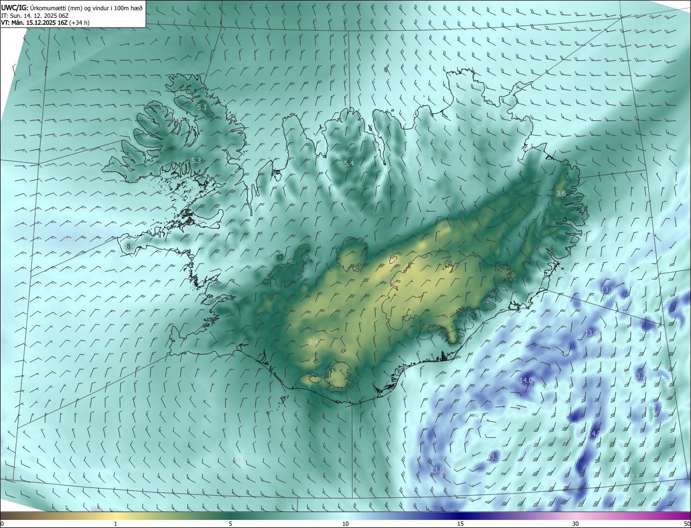Viewport: 691px width, 528px height.
Task: Click the "5.3" value label on the map
Action: pyautogui.click(x=196, y=161)
